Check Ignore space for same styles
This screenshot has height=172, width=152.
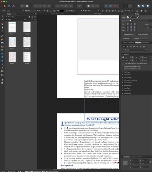123,69
